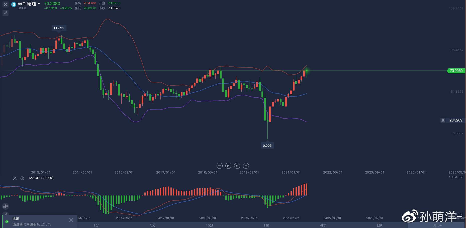The image size is (466, 228).
Task: Click the 2021/01/01 date on main chart axis
Action: point(291,172)
